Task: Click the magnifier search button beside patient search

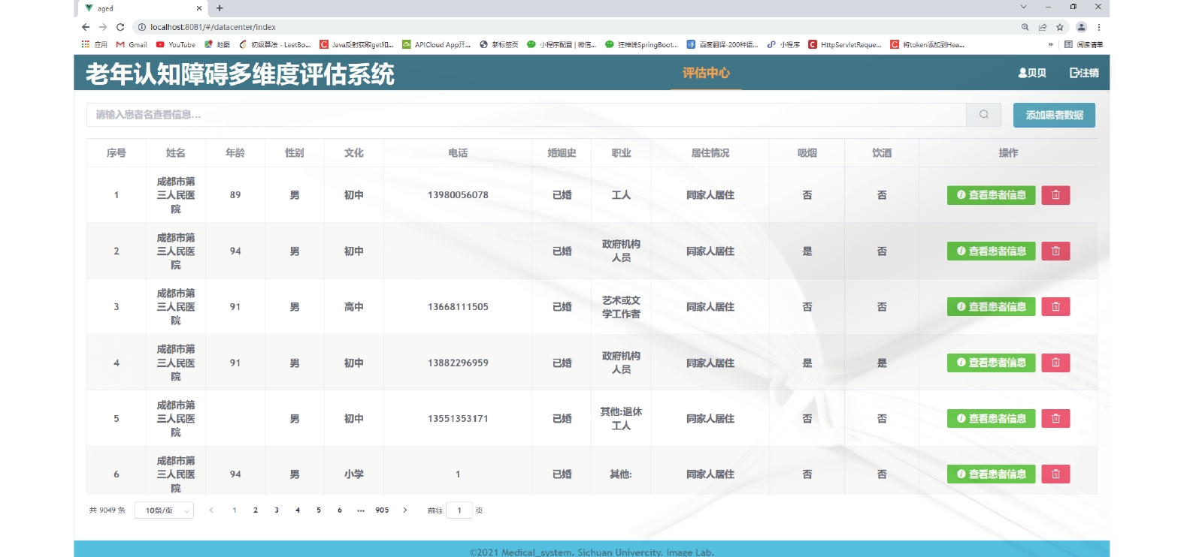Action: pos(983,115)
